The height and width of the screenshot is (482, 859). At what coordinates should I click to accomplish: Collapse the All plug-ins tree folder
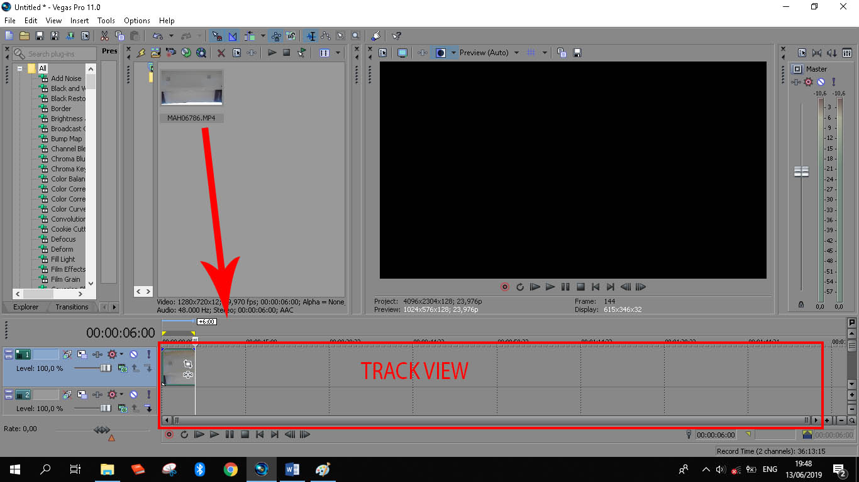pyautogui.click(x=20, y=68)
